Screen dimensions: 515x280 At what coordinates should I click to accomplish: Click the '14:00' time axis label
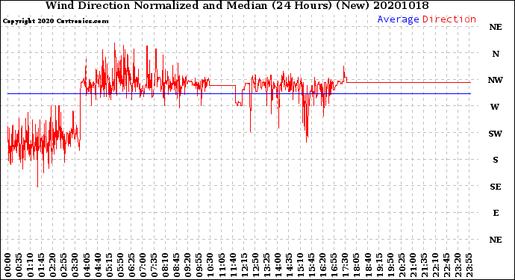(x=278, y=265)
